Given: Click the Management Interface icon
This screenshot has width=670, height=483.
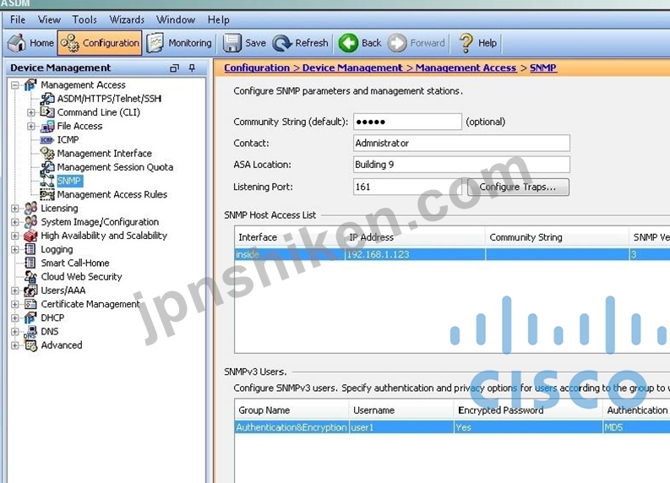Looking at the screenshot, I should [46, 154].
